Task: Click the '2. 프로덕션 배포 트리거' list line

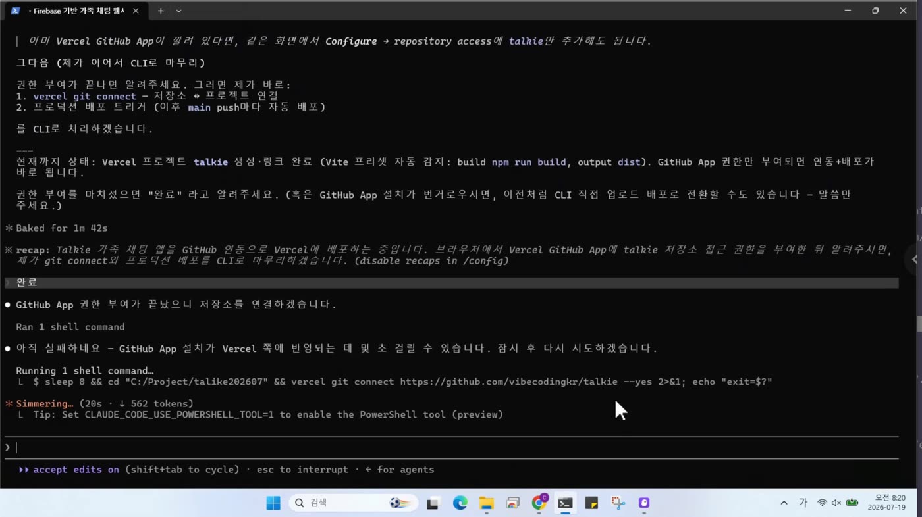Action: coord(171,107)
